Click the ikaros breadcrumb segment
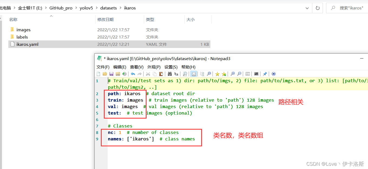This screenshot has height=169, width=368. (x=130, y=8)
